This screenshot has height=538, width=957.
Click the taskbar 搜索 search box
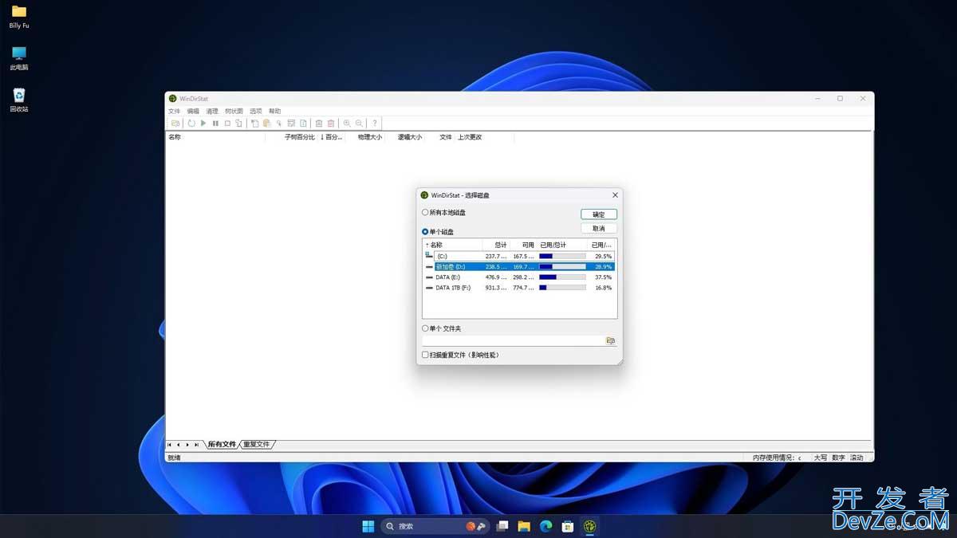434,526
